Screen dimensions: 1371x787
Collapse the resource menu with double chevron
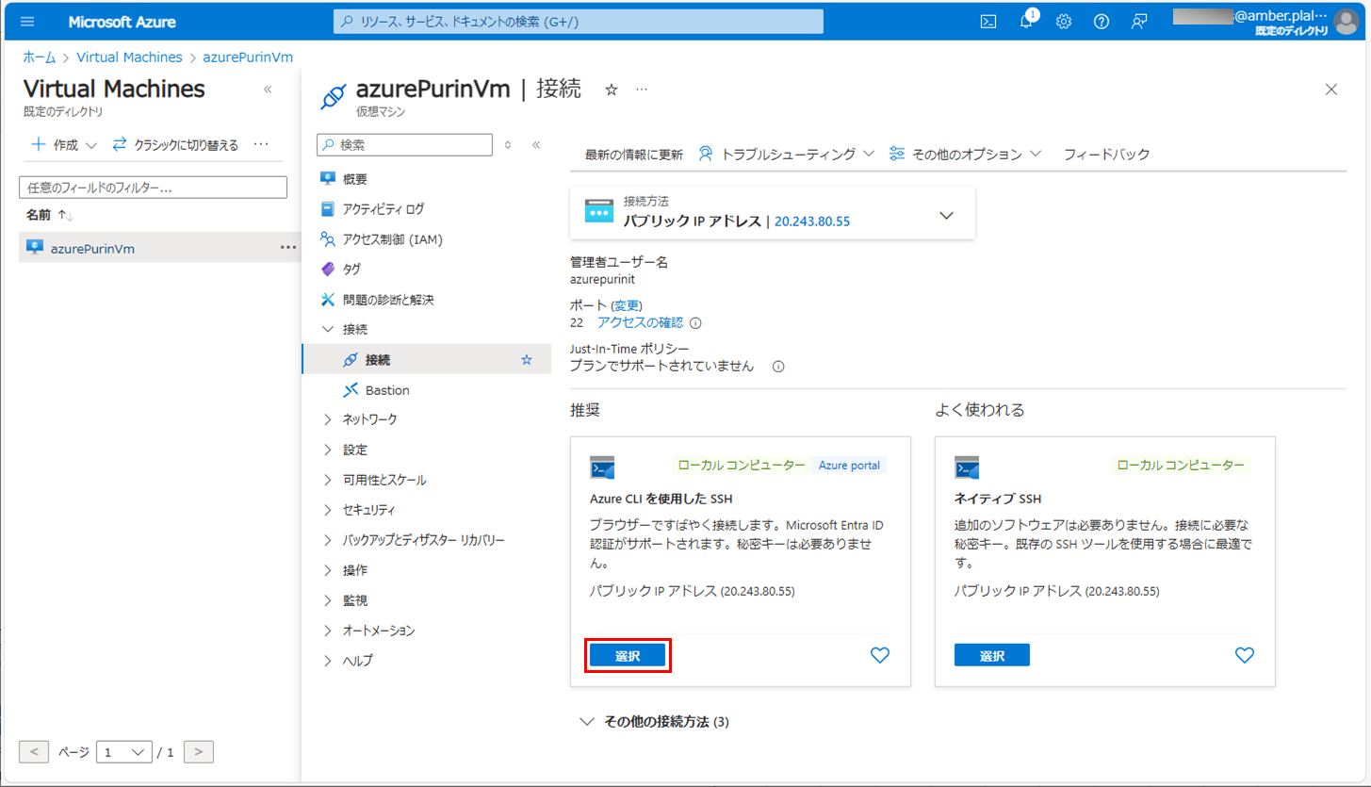[x=536, y=145]
